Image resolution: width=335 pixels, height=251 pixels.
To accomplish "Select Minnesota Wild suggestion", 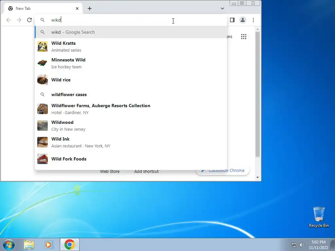I will (131, 63).
